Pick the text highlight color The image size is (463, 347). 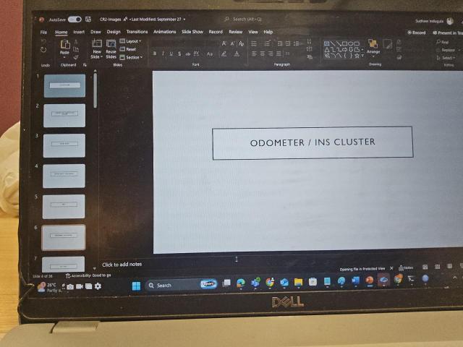pyautogui.click(x=224, y=54)
